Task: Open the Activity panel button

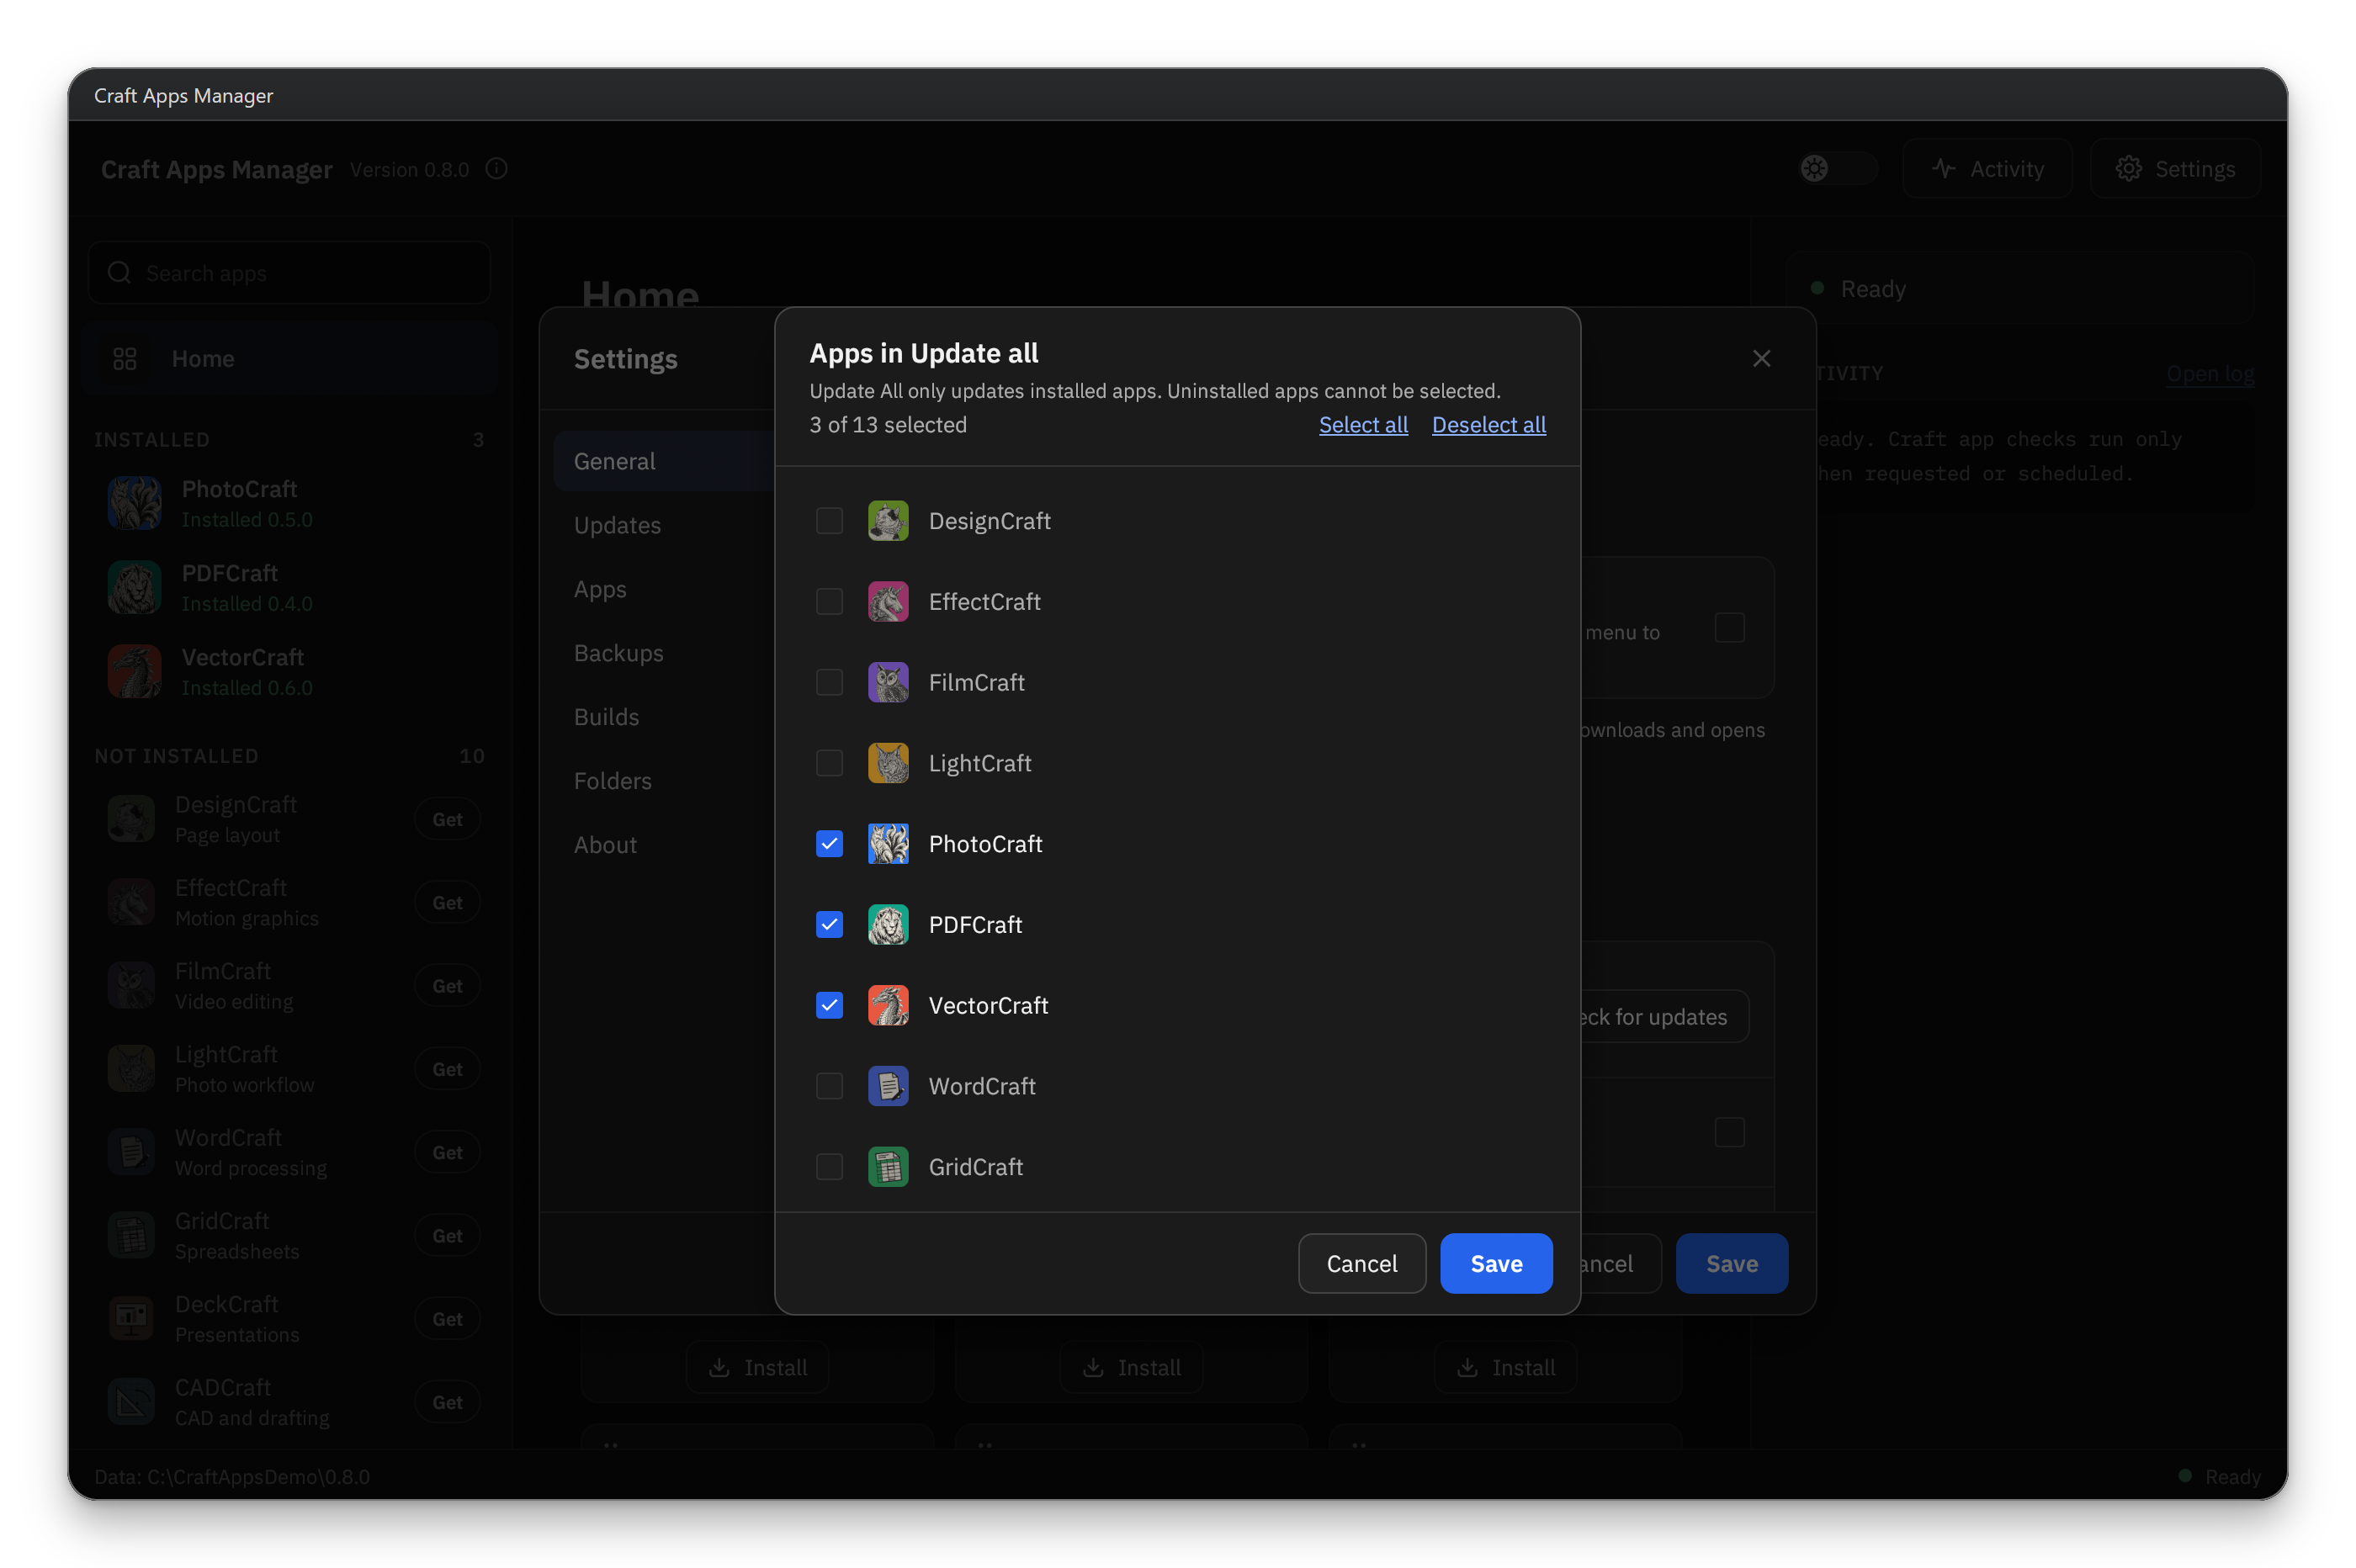Action: pyautogui.click(x=1987, y=169)
